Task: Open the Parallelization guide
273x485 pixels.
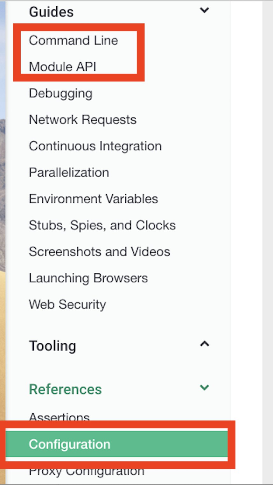Action: 69,172
